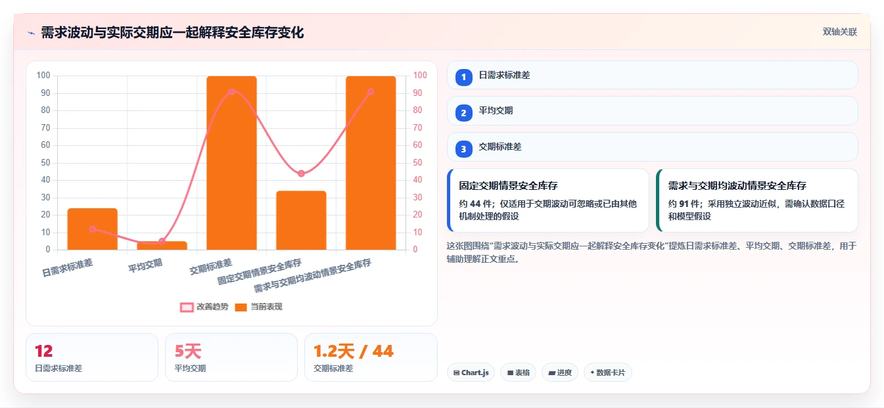This screenshot has width=884, height=408.
Task: Click the icon in the 进度 tag
Action: click(551, 373)
